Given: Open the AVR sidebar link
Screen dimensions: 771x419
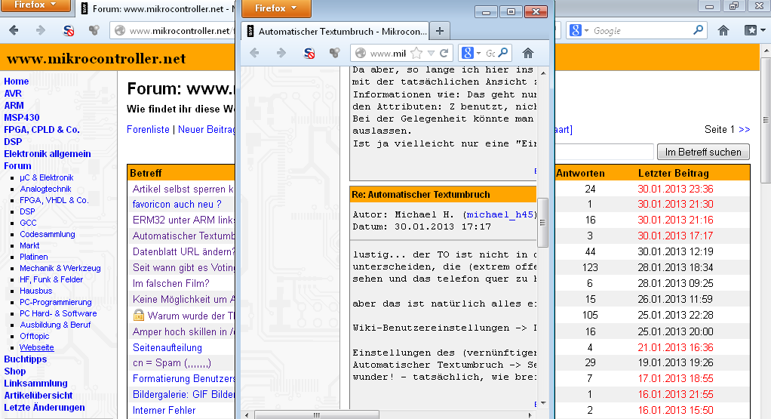Looking at the screenshot, I should coord(13,94).
